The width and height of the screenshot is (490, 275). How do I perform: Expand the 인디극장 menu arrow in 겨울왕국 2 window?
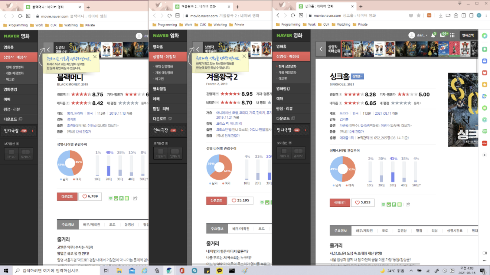coord(182,130)
